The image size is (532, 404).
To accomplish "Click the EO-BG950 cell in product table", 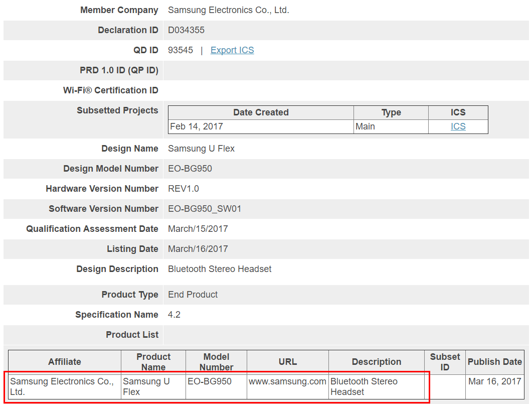I will pos(210,381).
